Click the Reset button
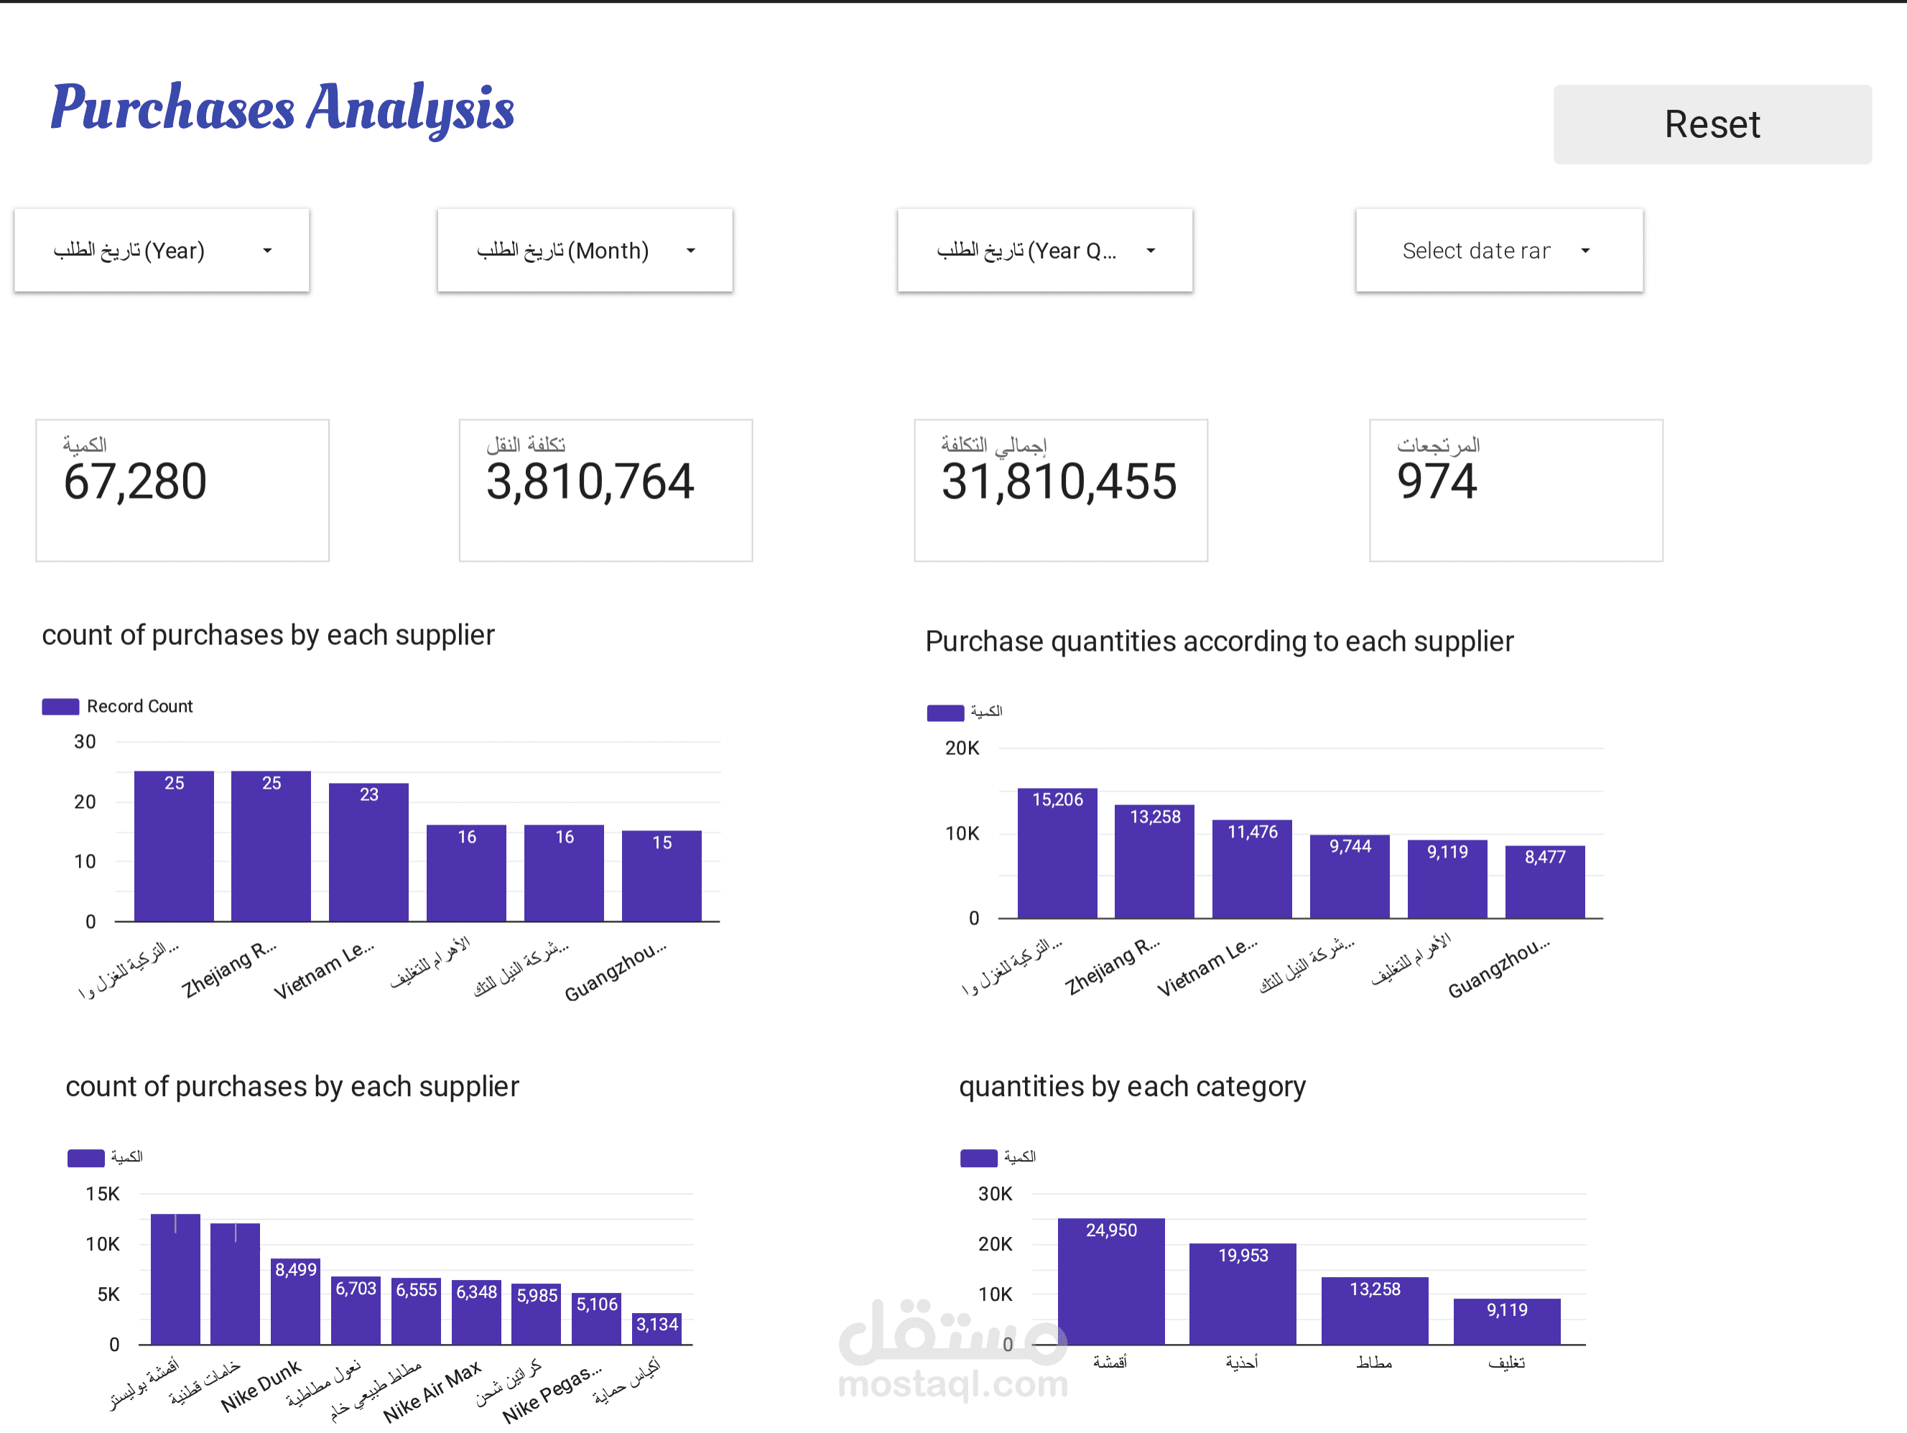1907x1433 pixels. [x=1712, y=124]
